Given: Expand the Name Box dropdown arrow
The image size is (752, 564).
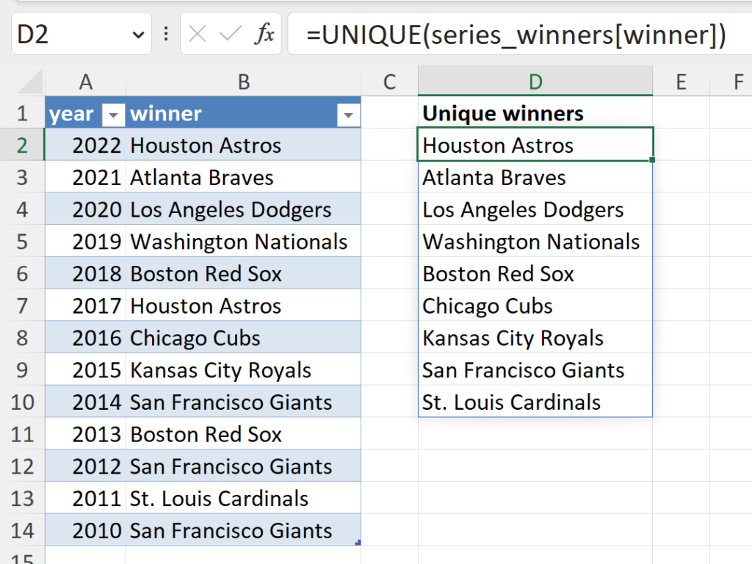Looking at the screenshot, I should [x=138, y=35].
